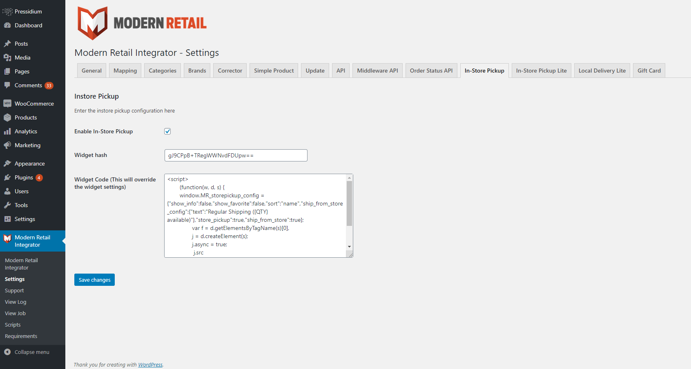The height and width of the screenshot is (369, 691).
Task: Select the Brands tab
Action: (x=197, y=71)
